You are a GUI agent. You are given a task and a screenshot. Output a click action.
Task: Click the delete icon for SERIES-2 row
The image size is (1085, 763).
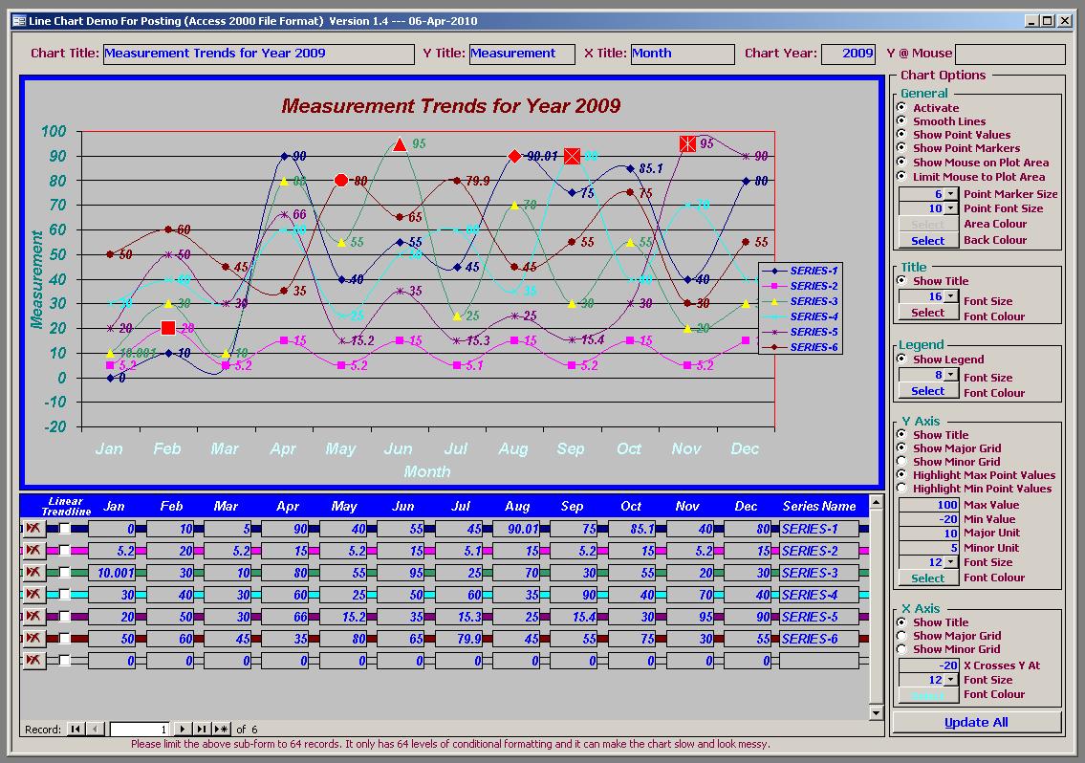point(33,551)
